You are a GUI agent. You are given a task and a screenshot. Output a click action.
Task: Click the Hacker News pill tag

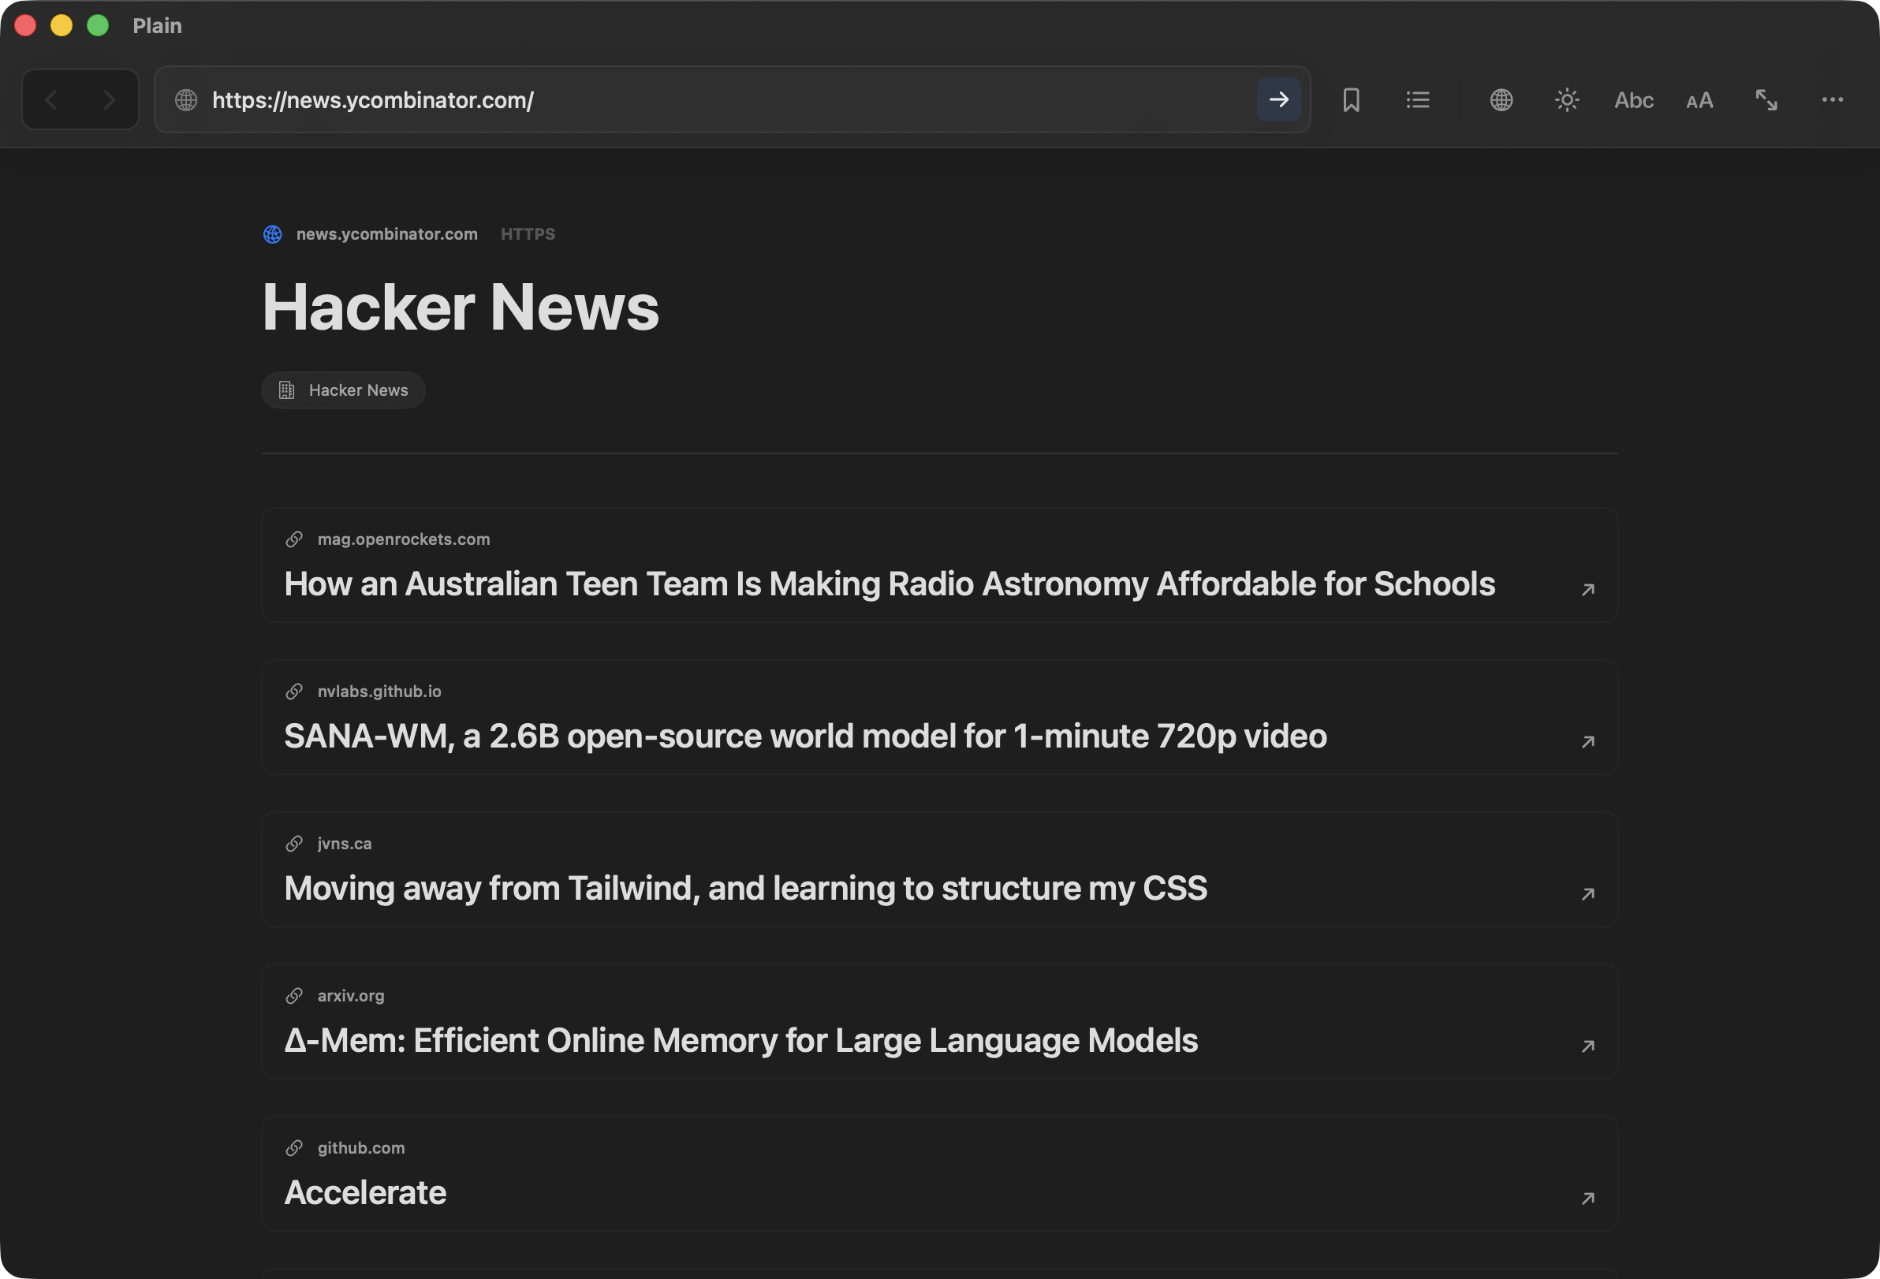[343, 390]
